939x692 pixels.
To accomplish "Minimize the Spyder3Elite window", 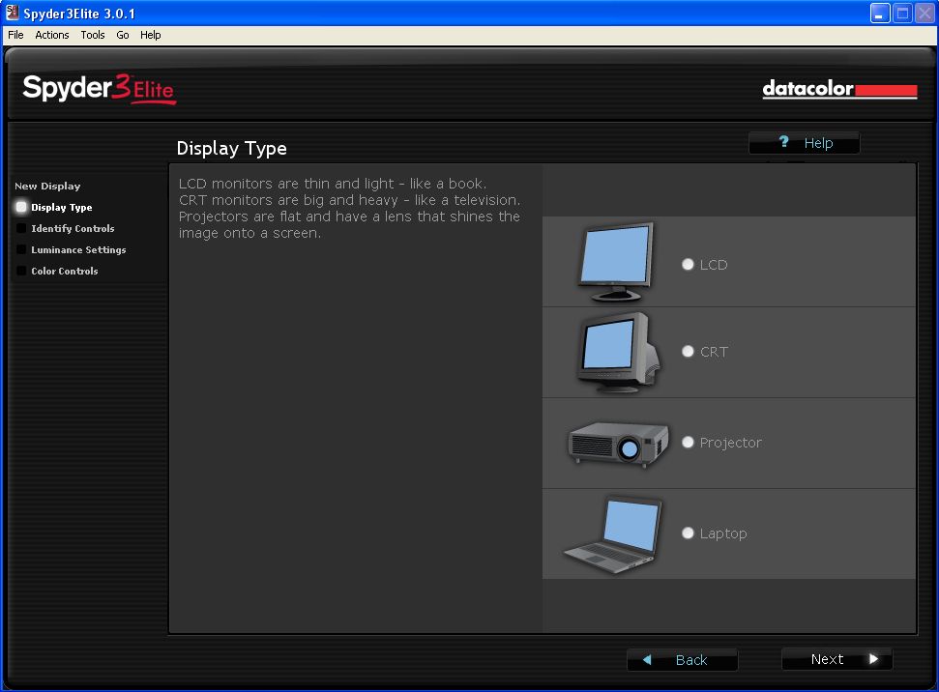I will click(880, 14).
